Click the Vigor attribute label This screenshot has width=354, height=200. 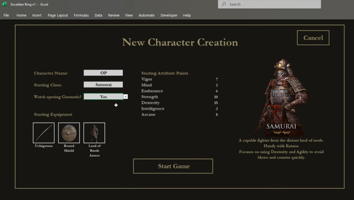(147, 79)
